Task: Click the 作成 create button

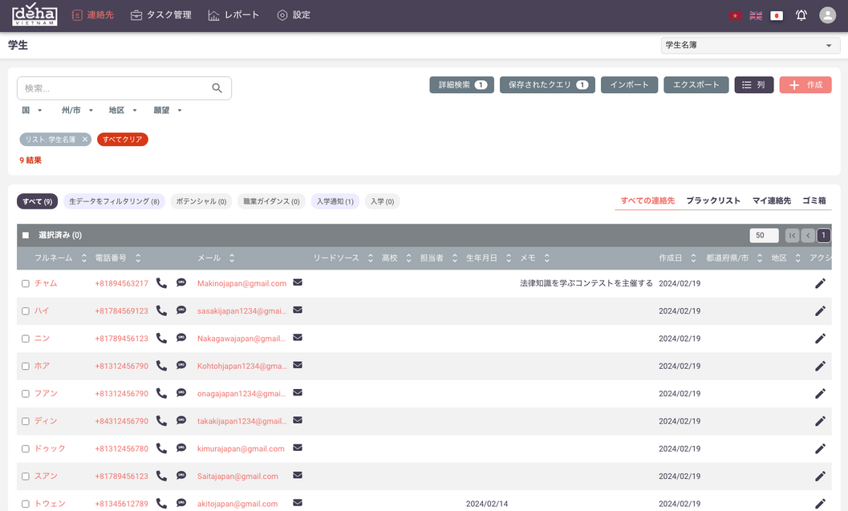Action: click(805, 85)
